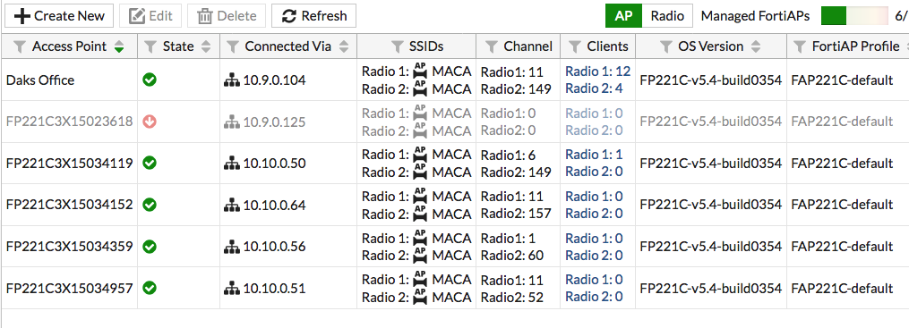The image size is (909, 328).
Task: Toggle sort arrows on Connected Via column
Action: tap(343, 46)
